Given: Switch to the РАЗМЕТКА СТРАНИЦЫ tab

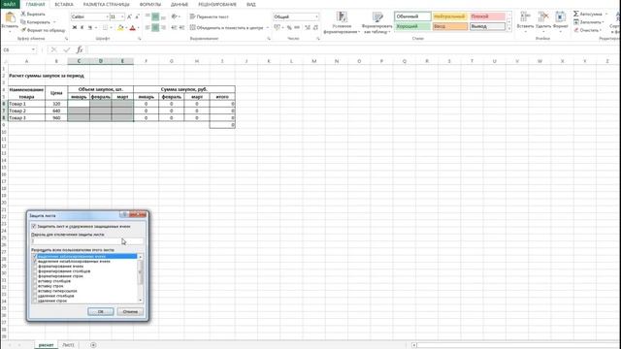Looking at the screenshot, I should coord(106,4).
